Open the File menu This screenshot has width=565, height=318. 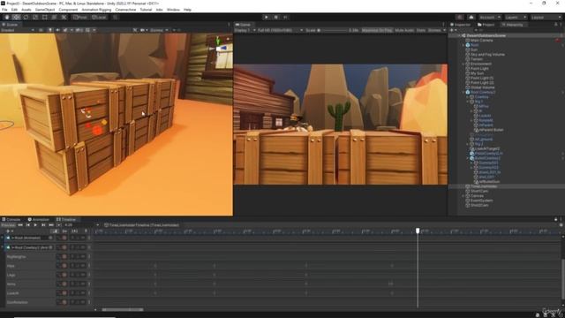tap(4, 10)
